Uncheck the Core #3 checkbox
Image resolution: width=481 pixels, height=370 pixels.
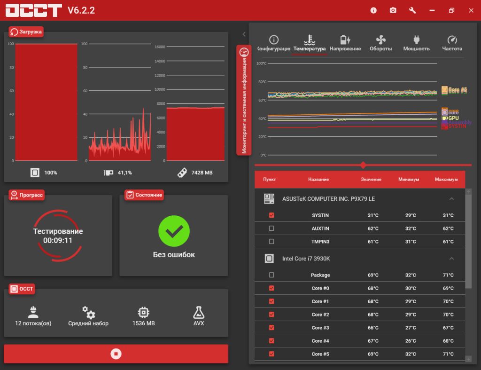tap(272, 328)
